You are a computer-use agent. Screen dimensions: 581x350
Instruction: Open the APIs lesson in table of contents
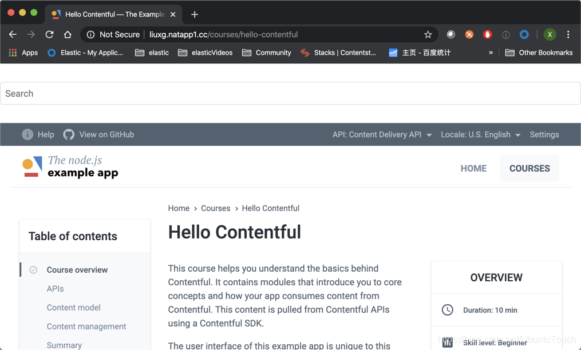pos(55,288)
